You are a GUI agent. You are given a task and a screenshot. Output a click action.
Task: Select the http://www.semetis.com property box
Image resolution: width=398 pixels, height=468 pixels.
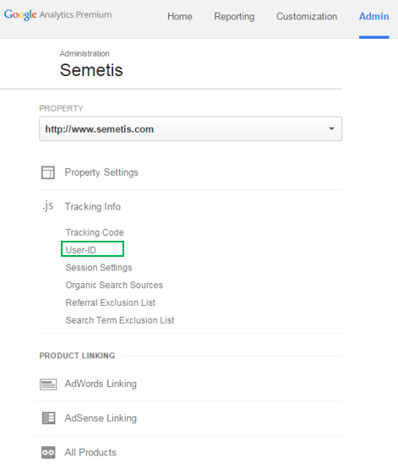[x=190, y=129]
